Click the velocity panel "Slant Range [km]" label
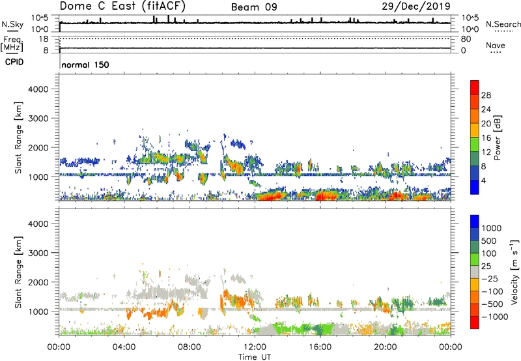Image resolution: width=521 pixels, height=361 pixels. coord(18,272)
